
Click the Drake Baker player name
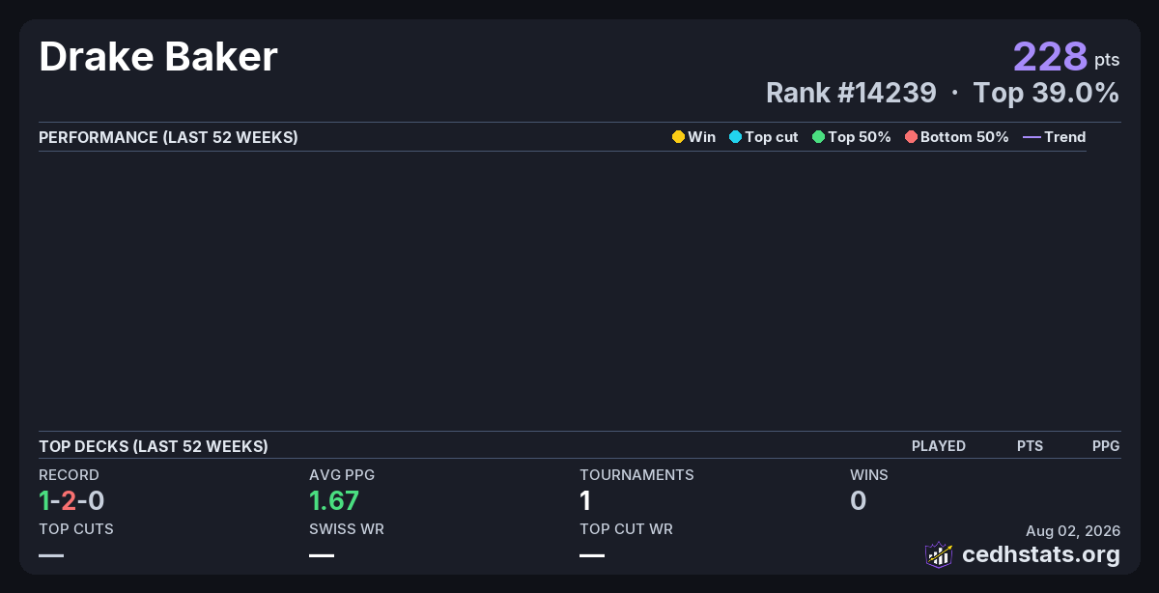[158, 58]
